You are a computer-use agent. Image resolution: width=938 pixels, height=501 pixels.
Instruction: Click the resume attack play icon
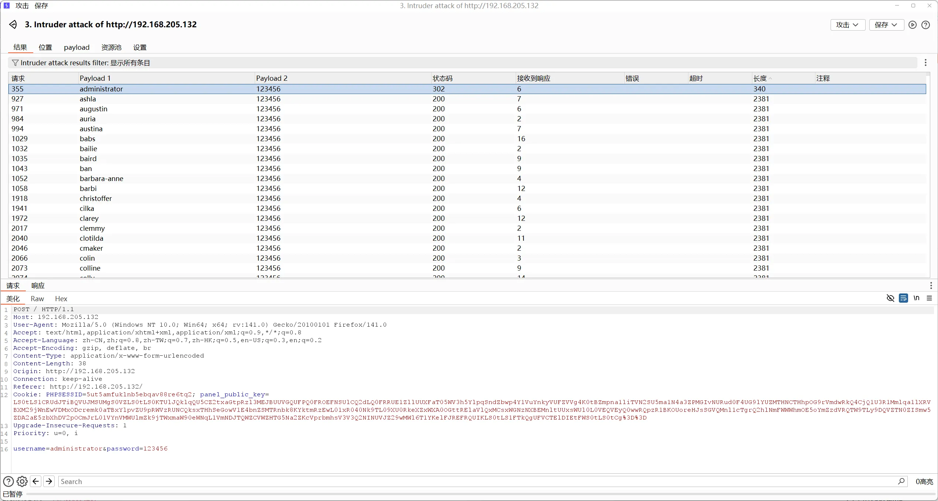click(x=913, y=25)
